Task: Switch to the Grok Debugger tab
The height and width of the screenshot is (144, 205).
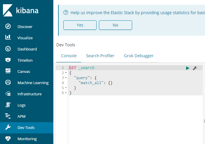Action: pos(139,56)
